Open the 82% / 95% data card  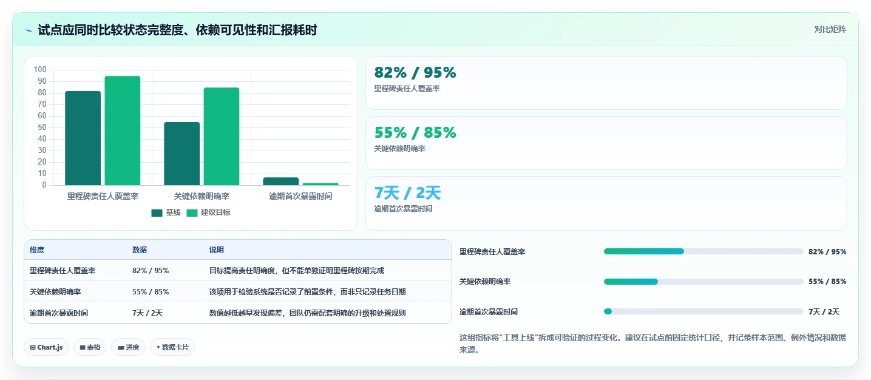606,83
